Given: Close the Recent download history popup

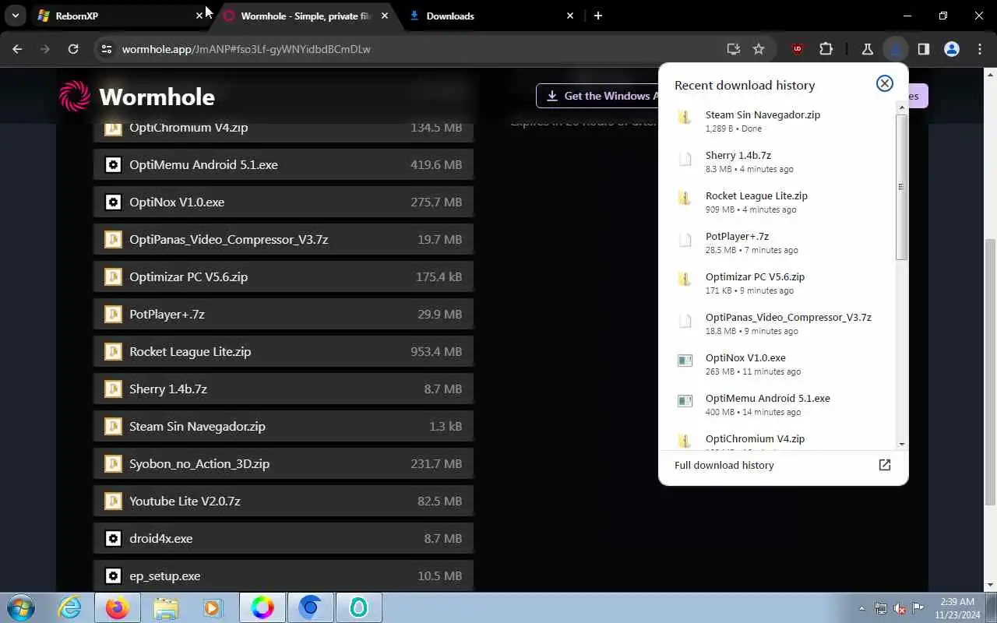Looking at the screenshot, I should click(x=884, y=83).
